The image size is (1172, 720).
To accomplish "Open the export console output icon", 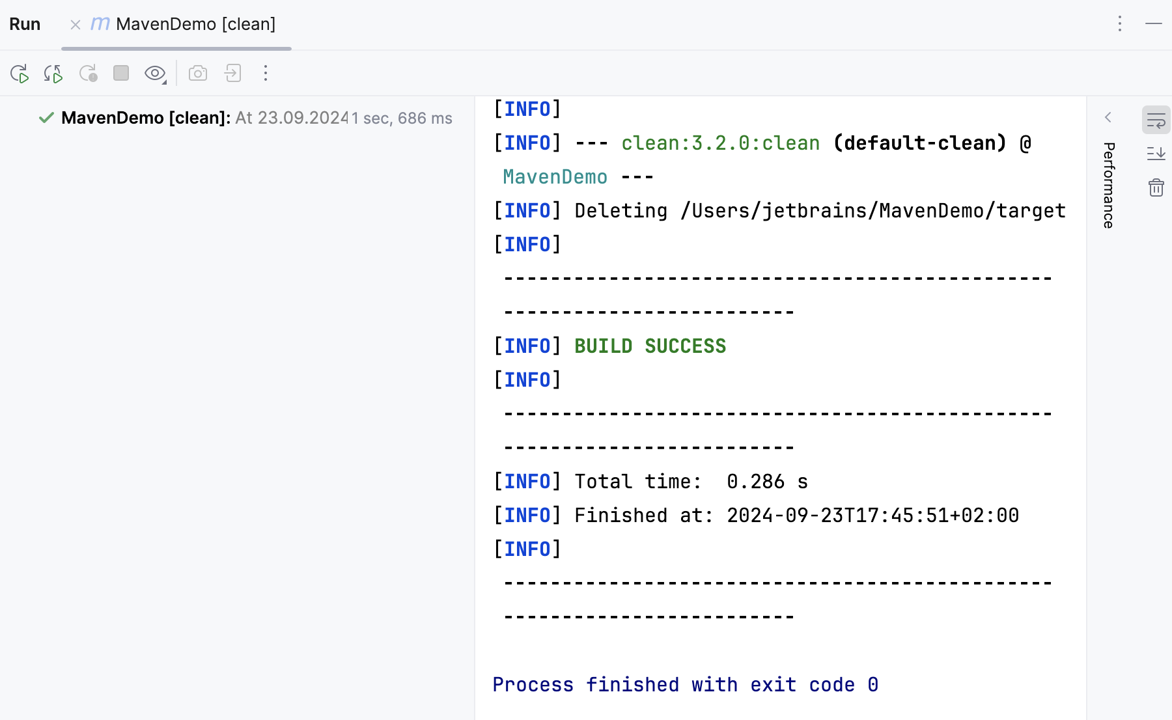I will click(x=232, y=74).
